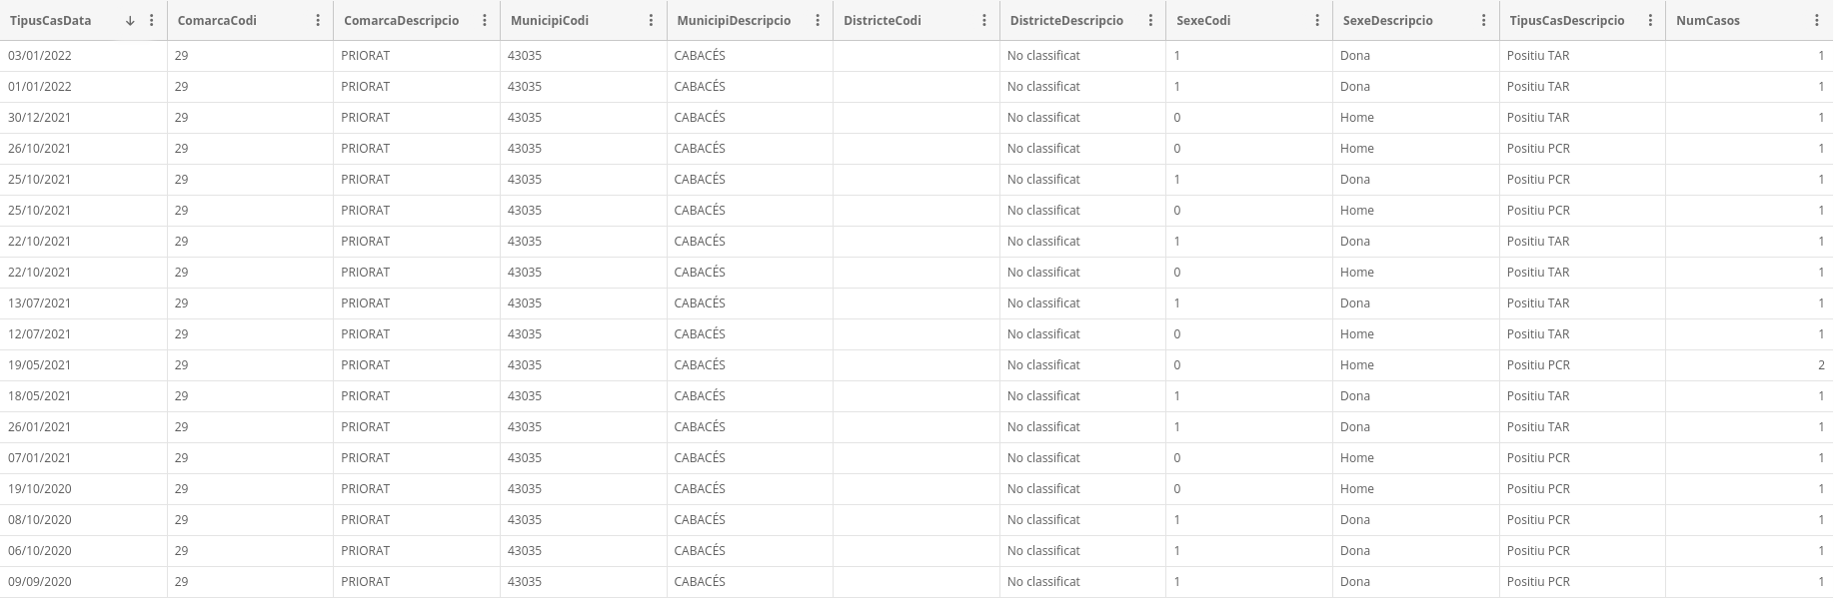This screenshot has width=1834, height=602.
Task: Click the 19/05/2021 row's NumCasos value 2
Action: coord(1821,365)
